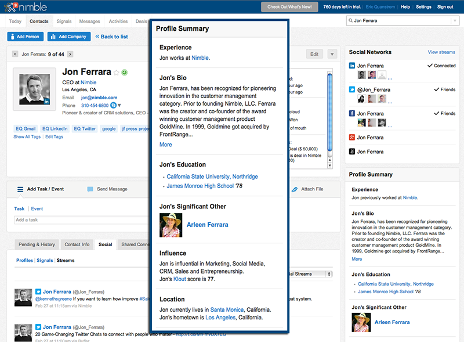Open the Signals tab
This screenshot has height=342, width=464.
(64, 21)
